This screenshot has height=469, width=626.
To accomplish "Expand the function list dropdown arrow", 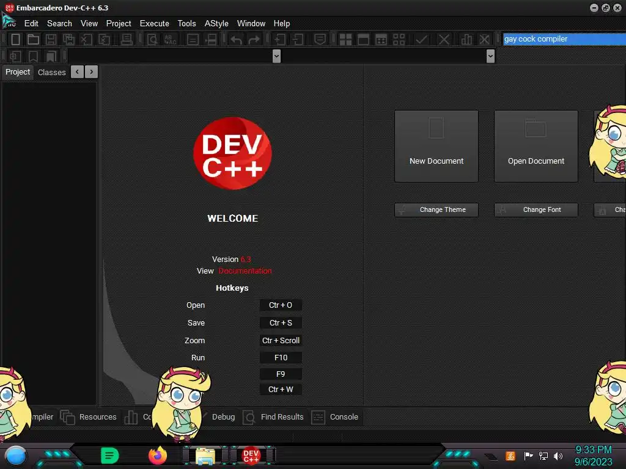I will (x=491, y=56).
